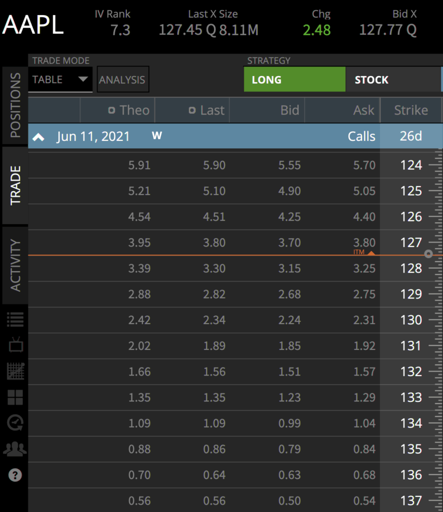
Task: Switch to the POSITIONS tab
Action: click(15, 105)
